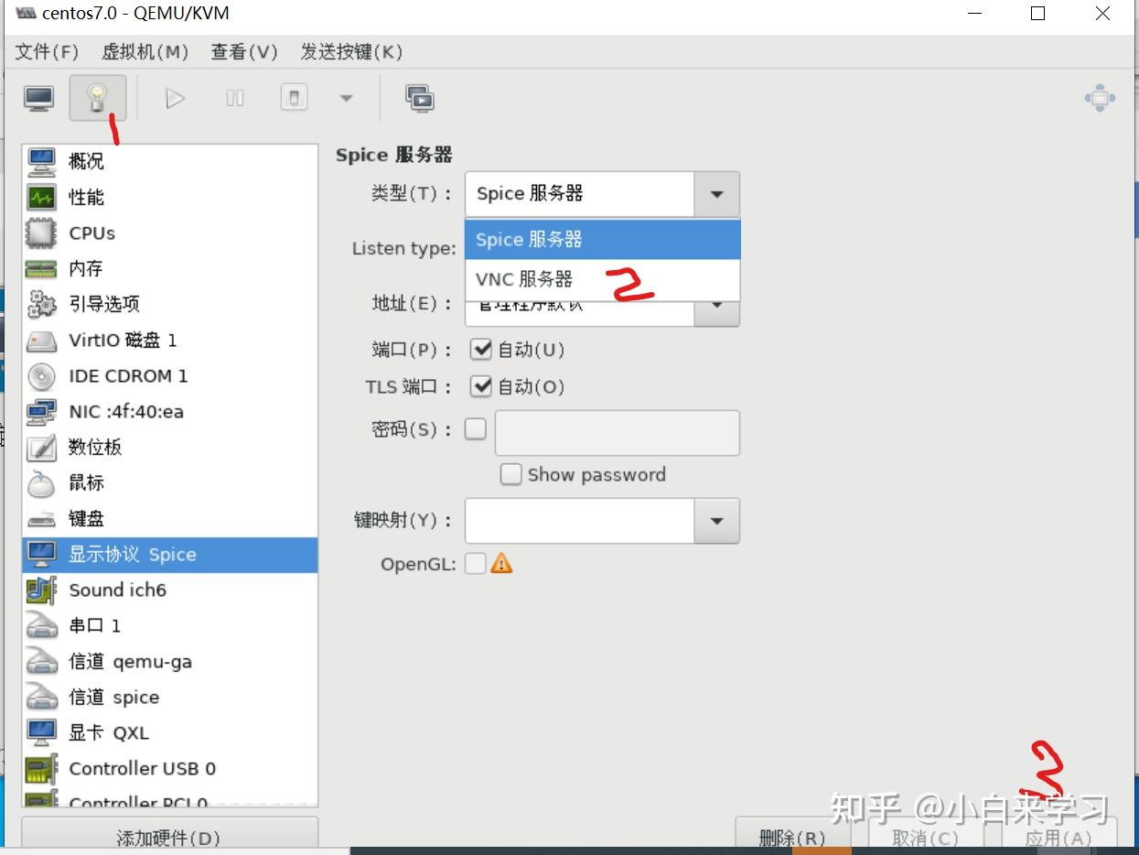The width and height of the screenshot is (1139, 855).
Task: Click the lightbulb hardware details icon
Action: click(95, 98)
